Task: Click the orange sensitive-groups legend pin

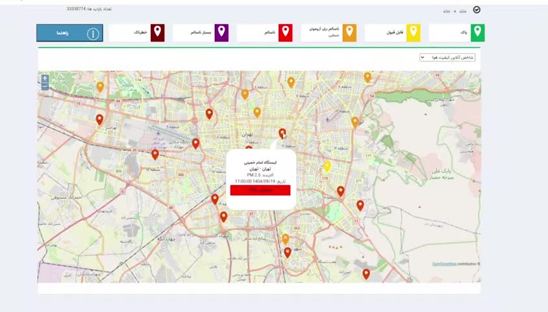Action: (x=349, y=32)
